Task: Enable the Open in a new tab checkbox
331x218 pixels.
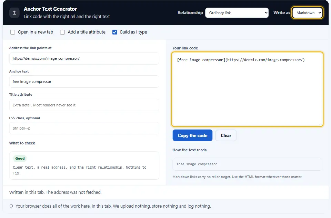Action: pos(13,32)
